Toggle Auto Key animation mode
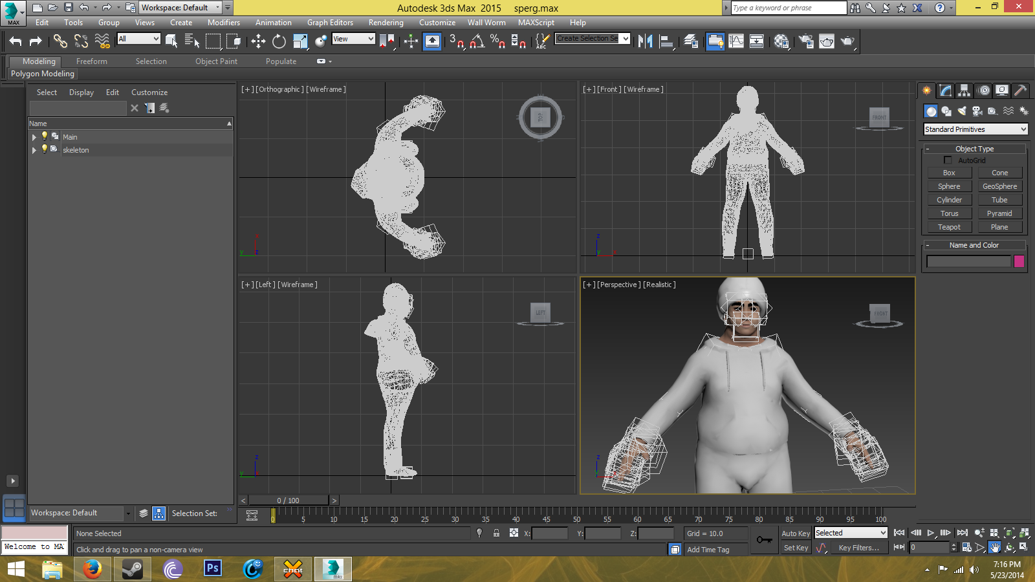This screenshot has height=582, width=1035. pyautogui.click(x=796, y=533)
